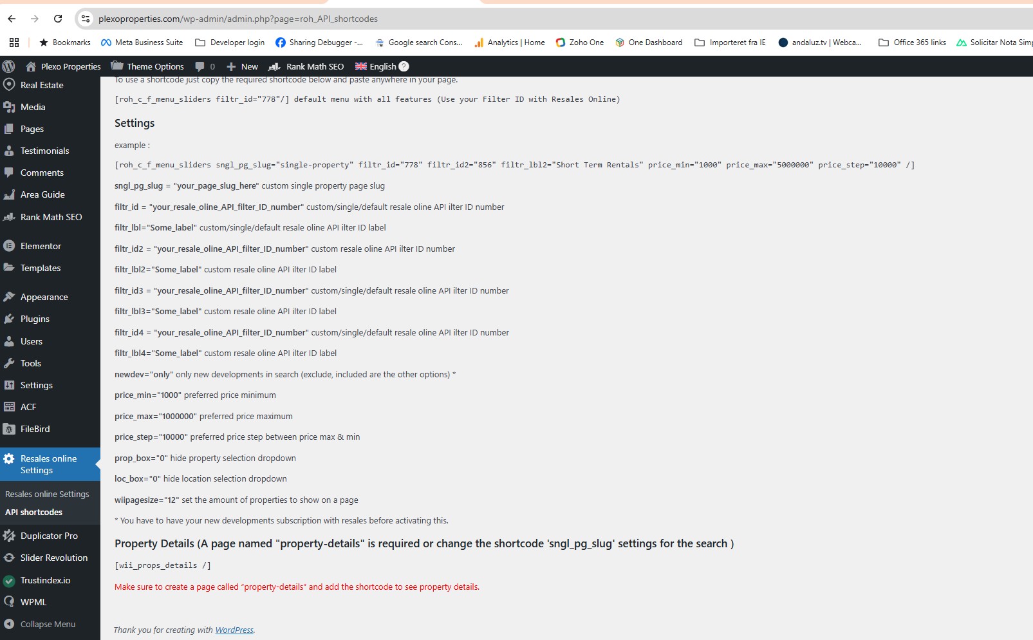This screenshot has height=640, width=1033.
Task: Reload the page with refresh icon
Action: pyautogui.click(x=58, y=19)
